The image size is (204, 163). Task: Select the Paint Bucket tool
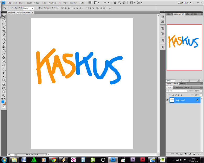(4, 57)
